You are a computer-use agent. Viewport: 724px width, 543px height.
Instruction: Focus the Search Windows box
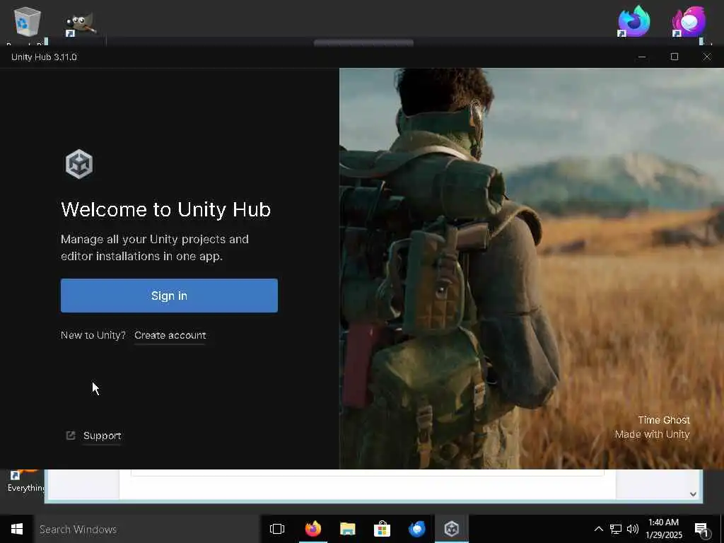(147, 529)
